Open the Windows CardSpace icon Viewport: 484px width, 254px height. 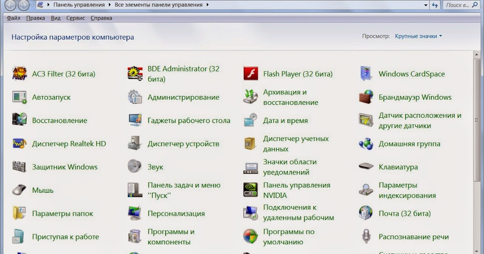tap(366, 74)
